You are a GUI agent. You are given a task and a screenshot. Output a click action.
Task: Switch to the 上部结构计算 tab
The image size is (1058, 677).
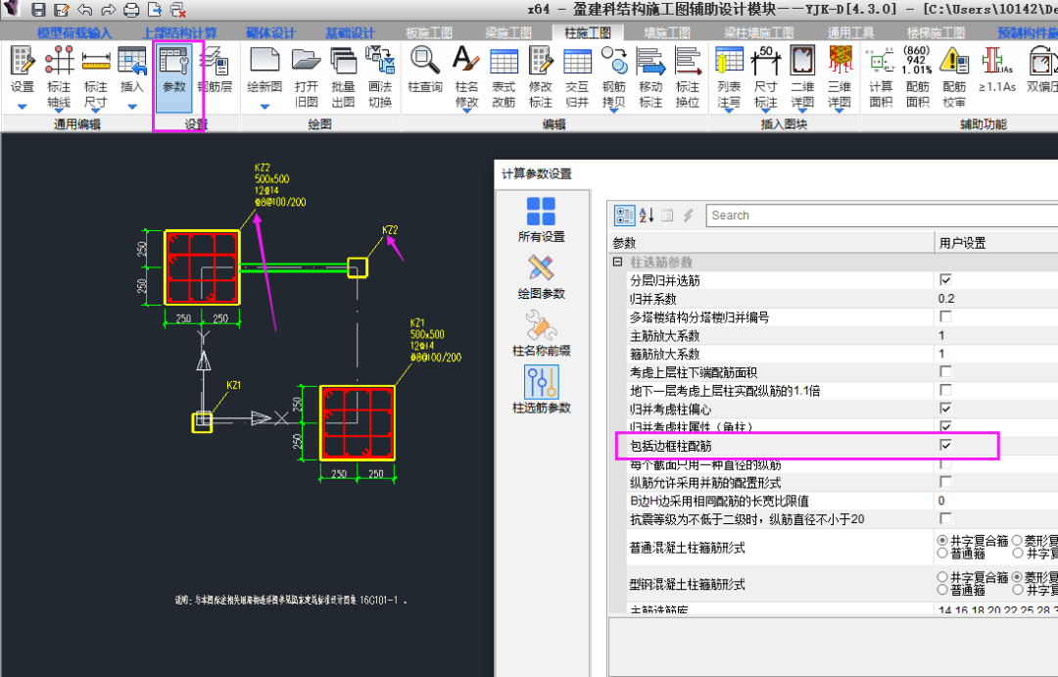click(179, 33)
